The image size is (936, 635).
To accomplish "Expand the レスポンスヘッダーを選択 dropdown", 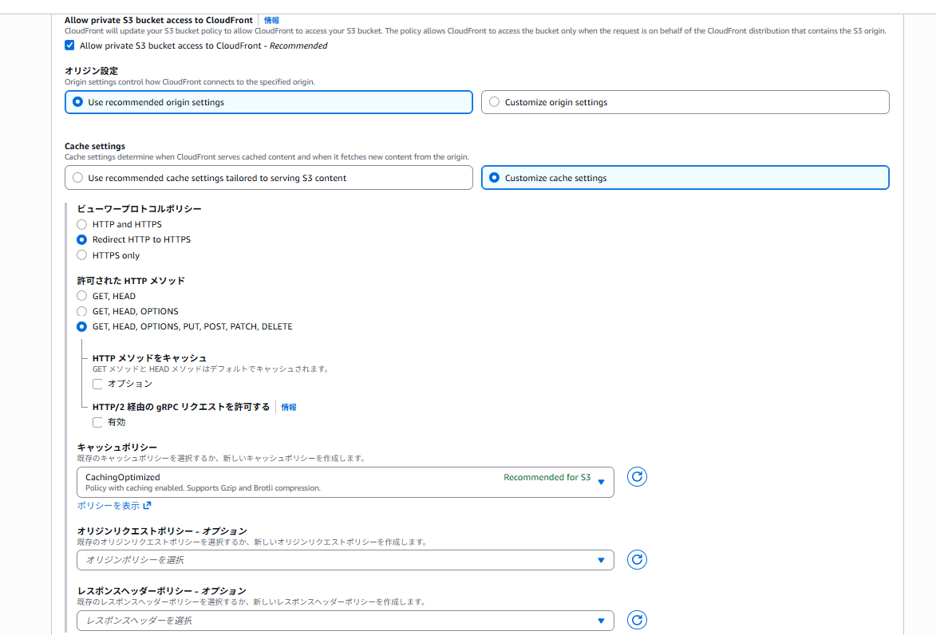I will tap(345, 621).
